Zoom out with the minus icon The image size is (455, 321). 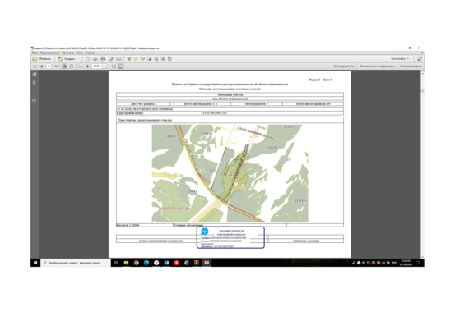click(81, 66)
